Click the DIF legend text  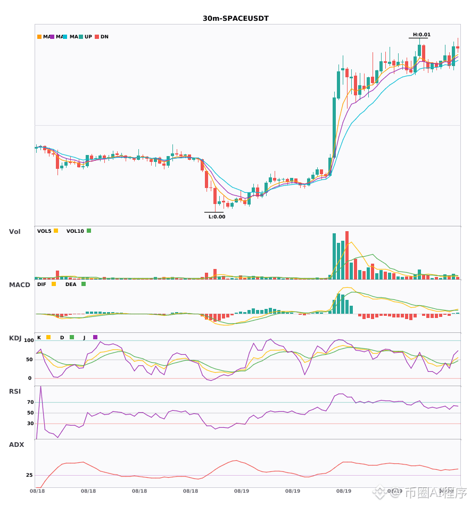(x=42, y=284)
